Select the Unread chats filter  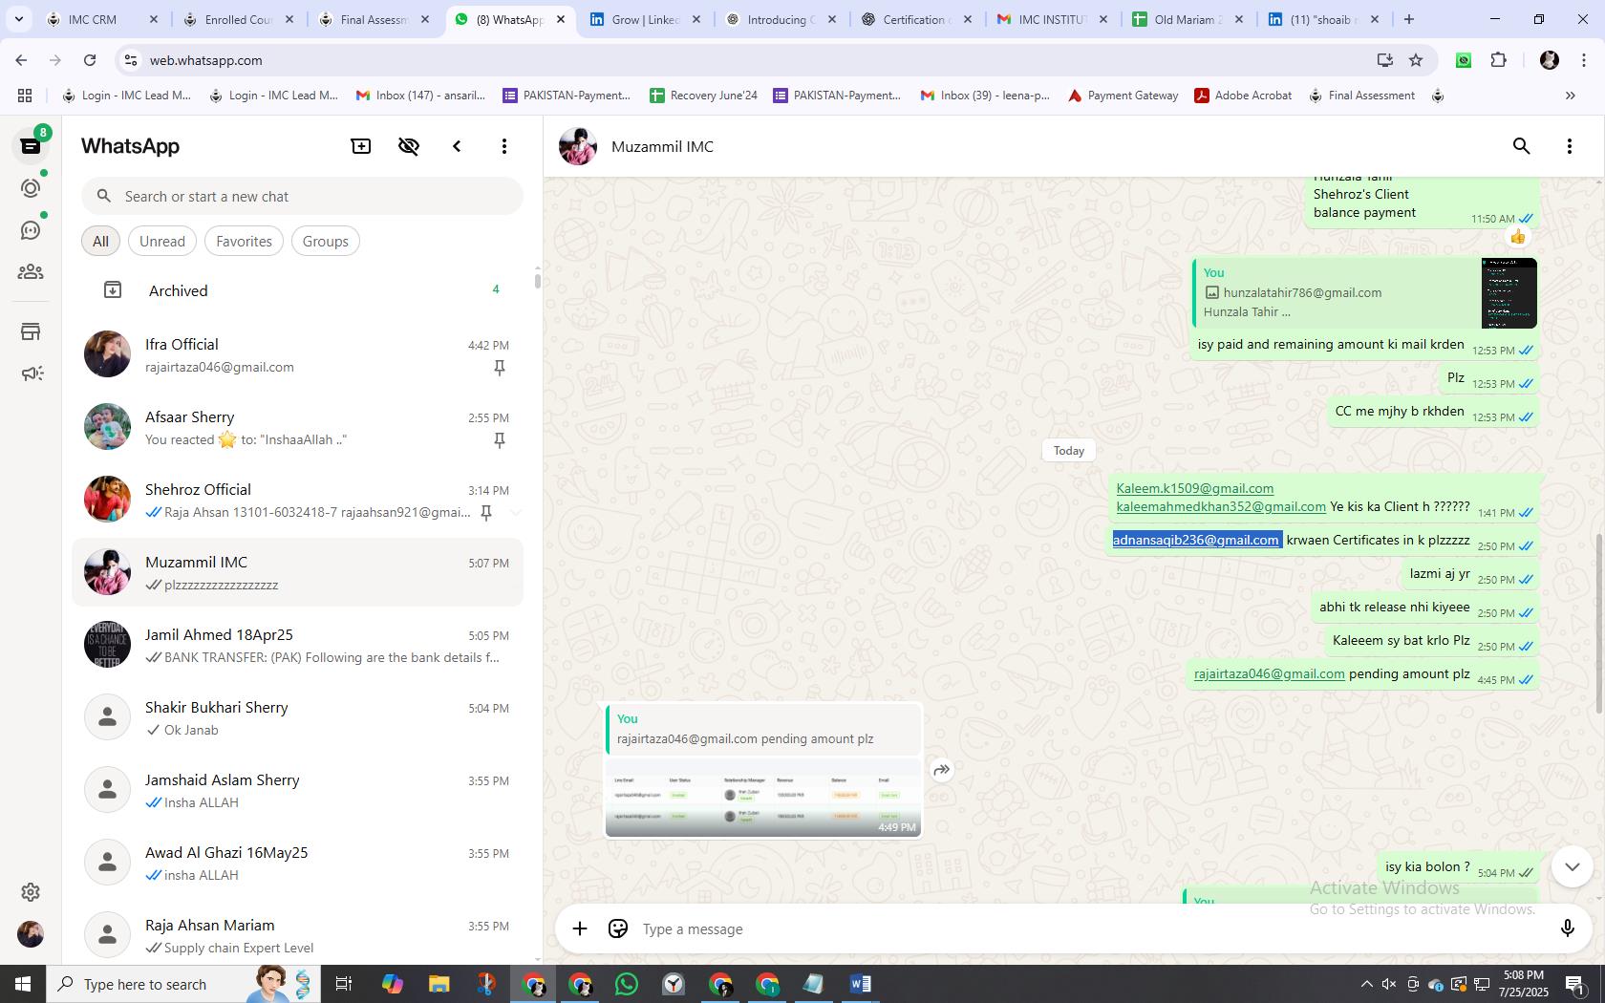click(162, 241)
